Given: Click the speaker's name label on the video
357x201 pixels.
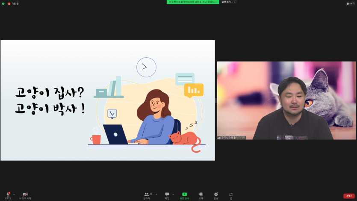Looking at the screenshot, I should pyautogui.click(x=232, y=137).
